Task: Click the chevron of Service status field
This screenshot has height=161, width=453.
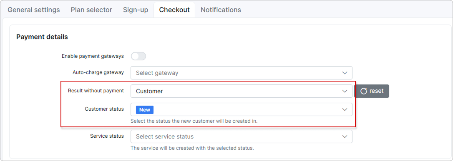Action: coord(345,136)
